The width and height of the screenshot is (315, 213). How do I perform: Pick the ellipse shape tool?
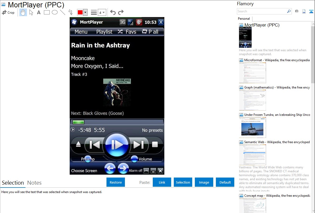55,12
